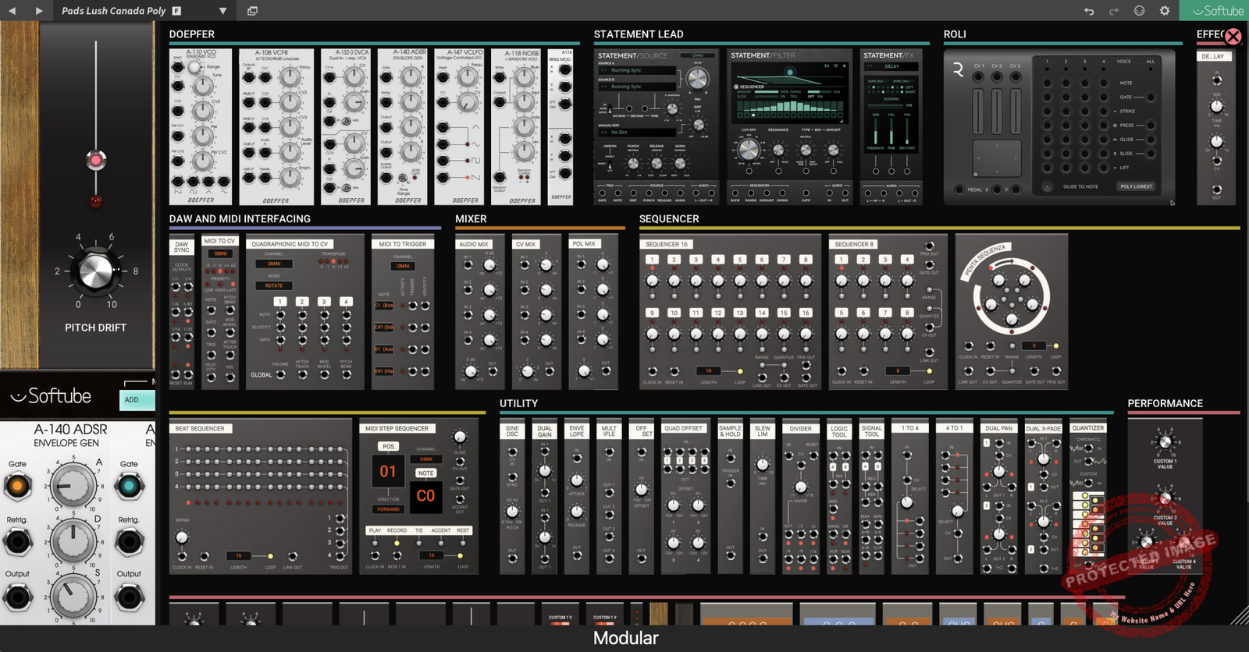This screenshot has height=652, width=1249.
Task: Add the Dual Gain utility module
Action: tap(544, 497)
